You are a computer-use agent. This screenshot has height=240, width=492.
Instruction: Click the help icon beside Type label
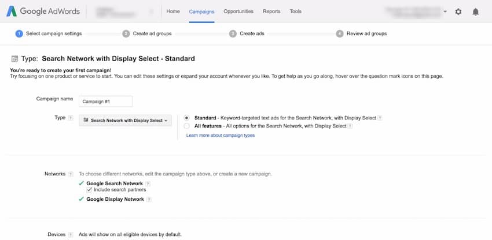point(71,118)
